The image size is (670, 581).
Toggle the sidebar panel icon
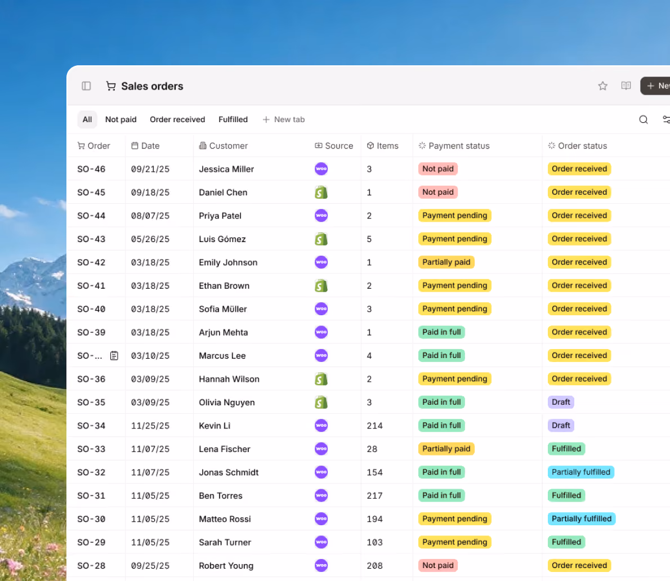coord(86,86)
